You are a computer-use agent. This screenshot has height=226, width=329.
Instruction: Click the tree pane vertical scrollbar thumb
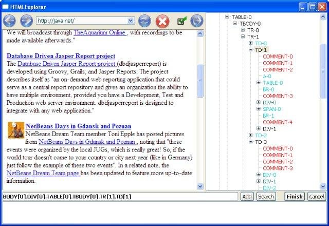click(x=323, y=71)
